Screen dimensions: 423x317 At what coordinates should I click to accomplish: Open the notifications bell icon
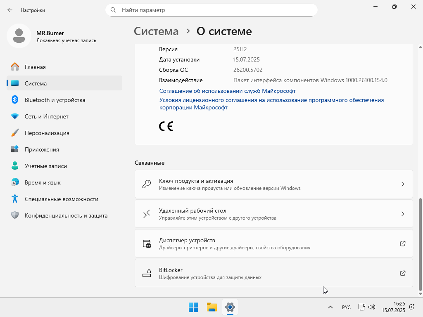point(412,307)
